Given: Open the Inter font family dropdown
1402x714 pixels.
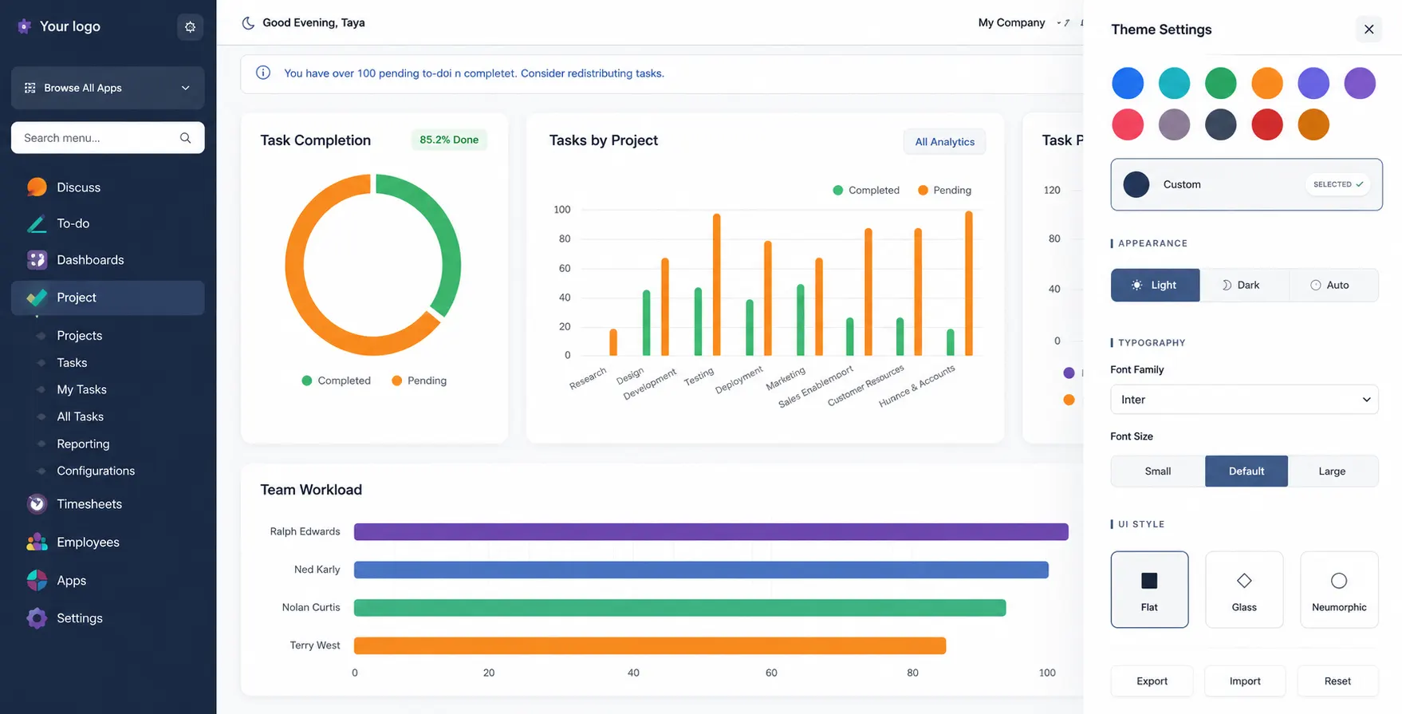Looking at the screenshot, I should tap(1244, 400).
